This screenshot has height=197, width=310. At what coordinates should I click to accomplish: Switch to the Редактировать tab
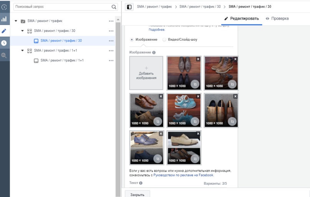[242, 18]
